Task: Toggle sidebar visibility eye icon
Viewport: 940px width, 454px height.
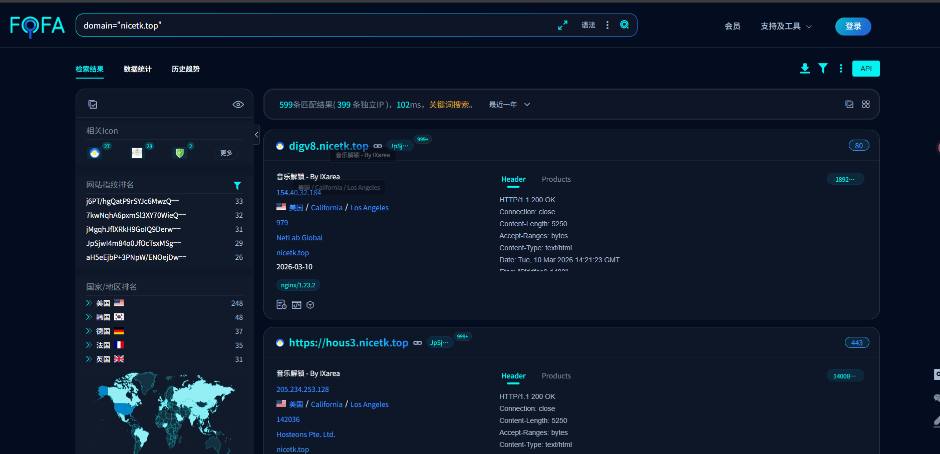Action: coord(238,104)
